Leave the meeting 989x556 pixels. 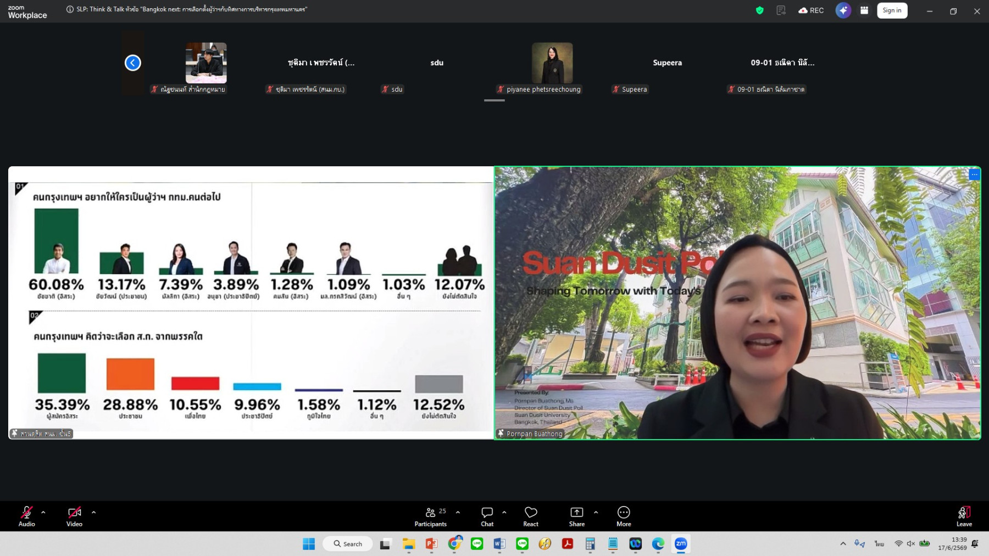click(x=964, y=516)
